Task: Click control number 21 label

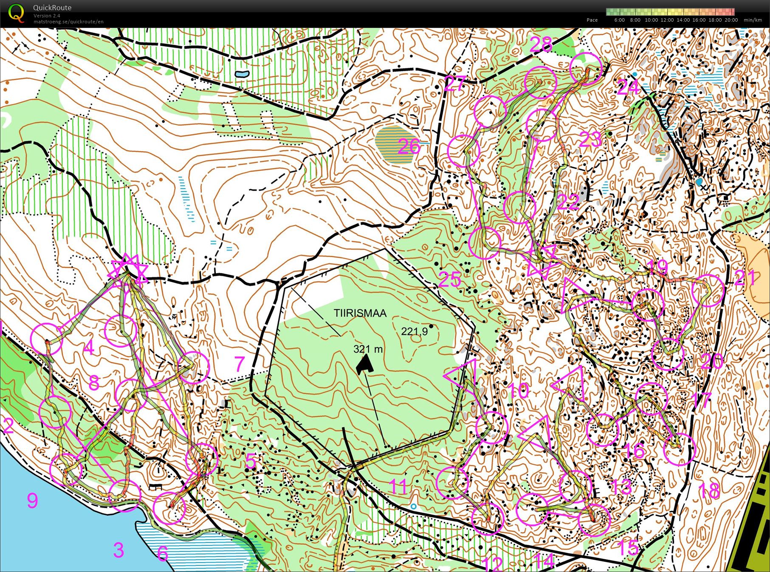Action: coord(746,278)
